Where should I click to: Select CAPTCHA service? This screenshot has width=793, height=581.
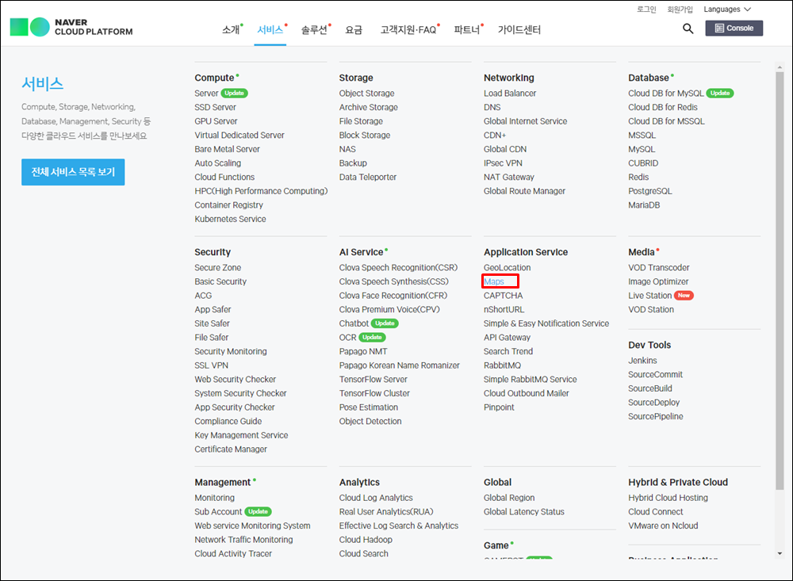point(504,296)
